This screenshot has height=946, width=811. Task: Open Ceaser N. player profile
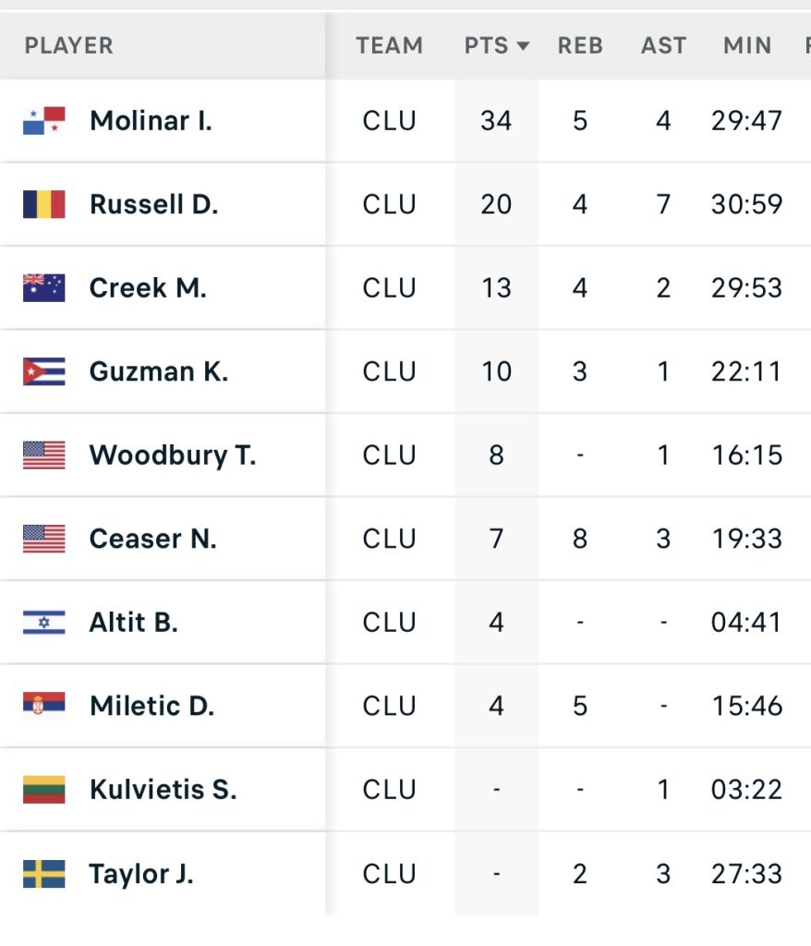[152, 539]
